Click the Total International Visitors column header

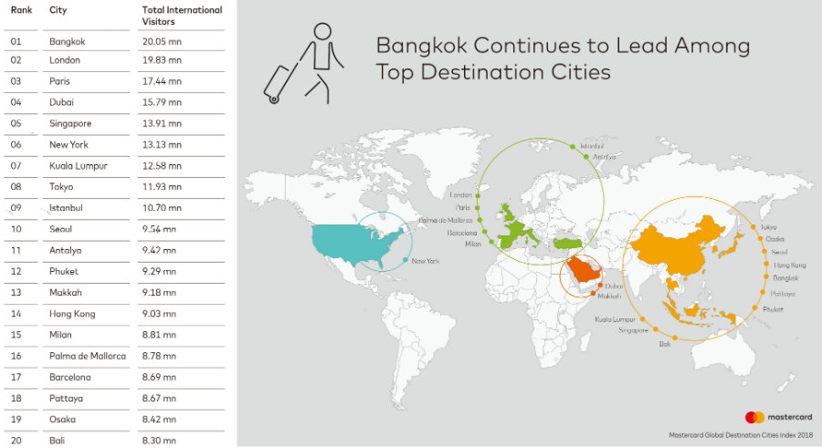[182, 15]
